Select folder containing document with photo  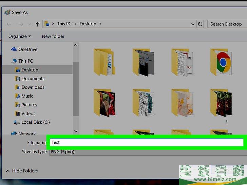104,62
